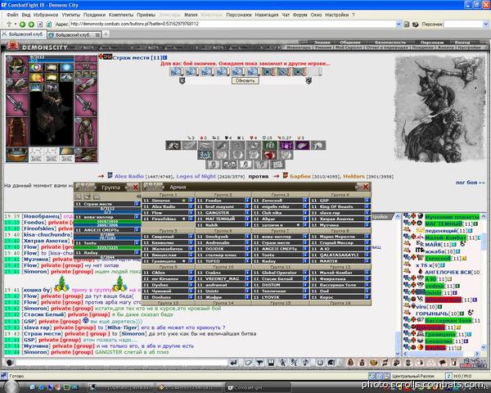Open the Магия menu
Viewport: 491px width, 393px height.
pyautogui.click(x=191, y=15)
